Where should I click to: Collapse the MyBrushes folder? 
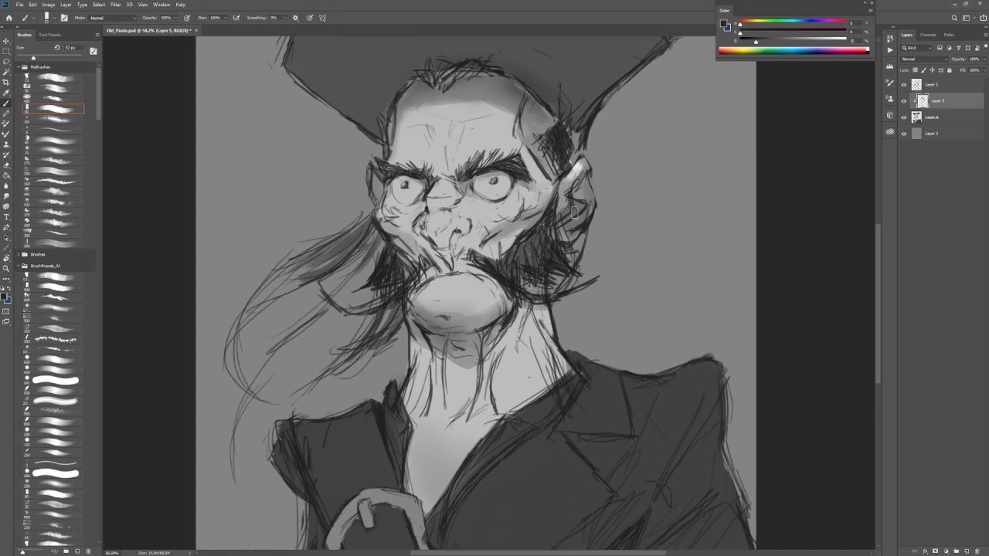pyautogui.click(x=19, y=67)
